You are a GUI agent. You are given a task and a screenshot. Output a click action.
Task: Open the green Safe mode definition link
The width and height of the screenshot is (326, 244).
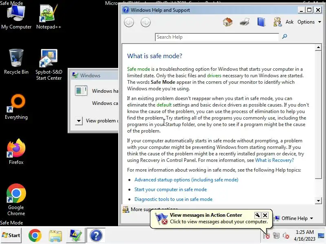click(x=139, y=69)
